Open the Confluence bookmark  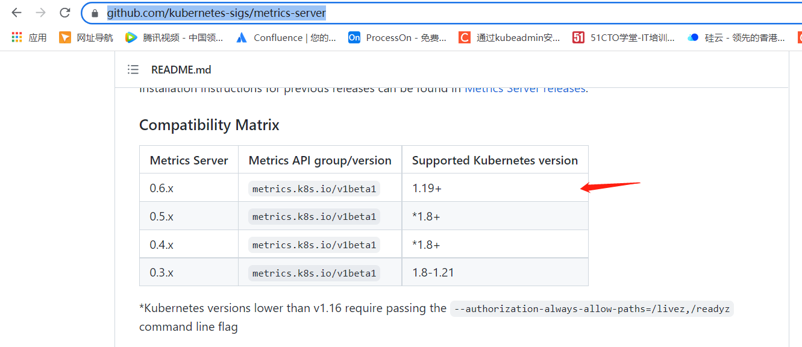pos(286,37)
